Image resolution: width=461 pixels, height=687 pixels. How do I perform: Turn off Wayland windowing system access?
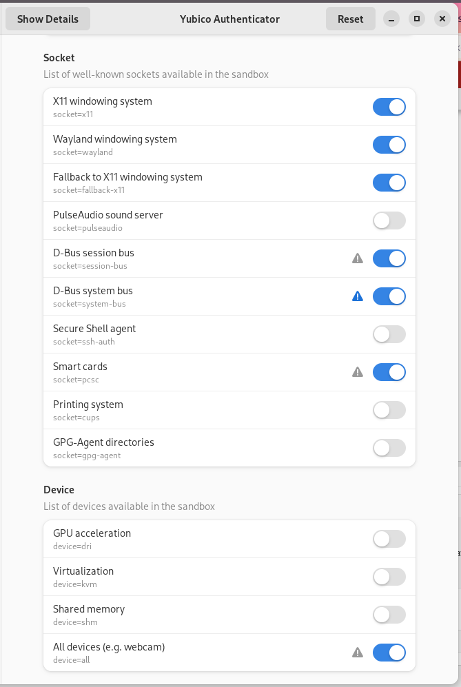pos(389,145)
